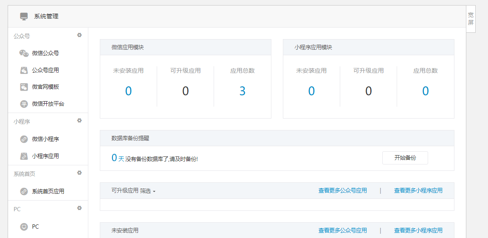Click the gear icon next to 系统首页

click(79, 173)
